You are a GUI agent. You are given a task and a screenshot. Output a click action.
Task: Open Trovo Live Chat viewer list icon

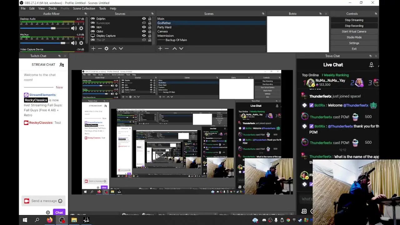pyautogui.click(x=371, y=65)
